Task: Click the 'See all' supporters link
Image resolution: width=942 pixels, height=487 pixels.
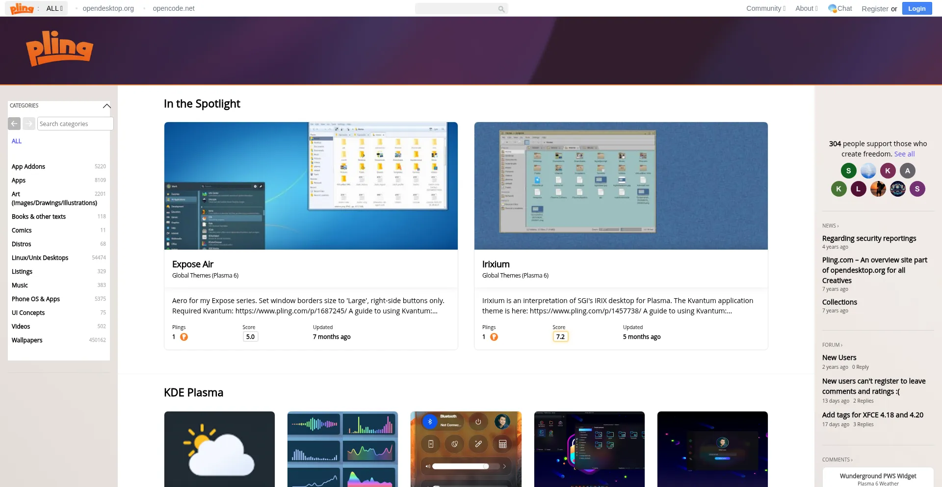Action: (904, 154)
